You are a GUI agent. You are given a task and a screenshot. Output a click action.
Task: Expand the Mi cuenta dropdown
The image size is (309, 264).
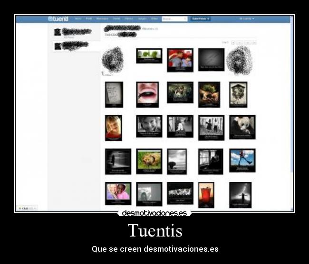coord(247,18)
